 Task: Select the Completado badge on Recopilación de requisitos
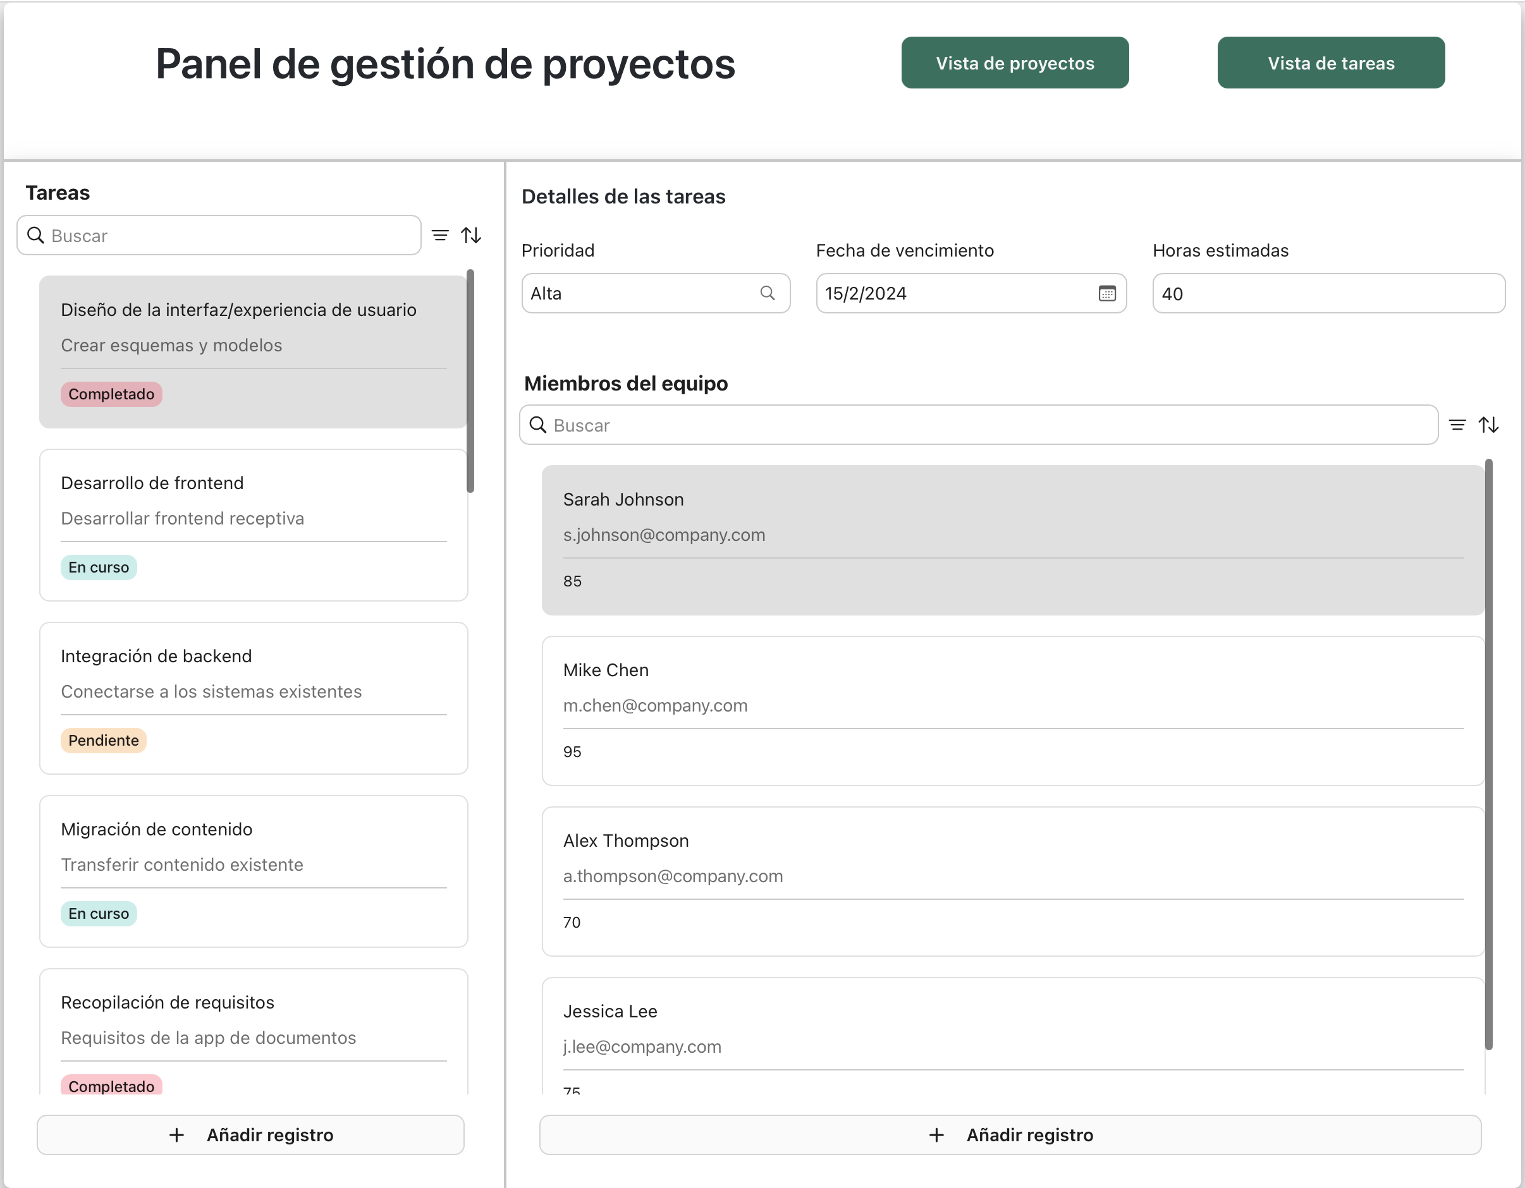click(111, 1086)
